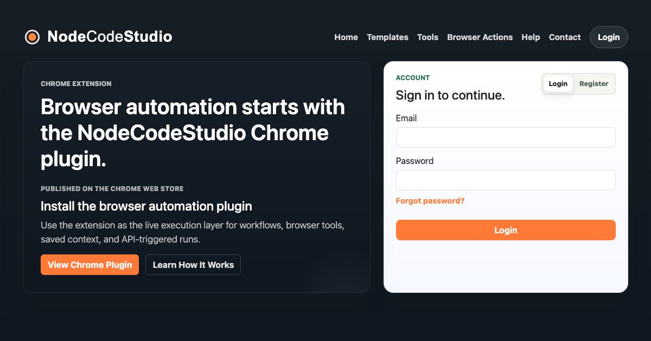Click the 'Browser automation starts with' headline
The width and height of the screenshot is (651, 341).
pos(193,133)
